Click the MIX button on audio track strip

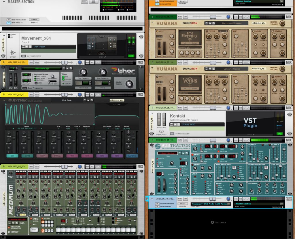[x=241, y=199]
